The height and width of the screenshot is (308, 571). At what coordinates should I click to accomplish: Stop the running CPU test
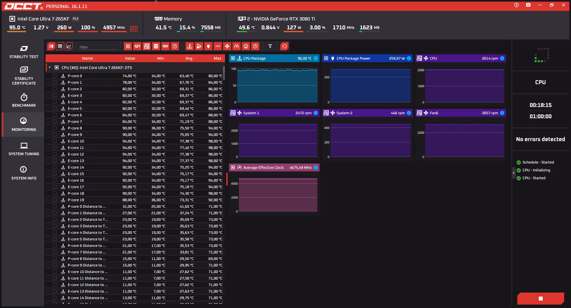(x=541, y=299)
